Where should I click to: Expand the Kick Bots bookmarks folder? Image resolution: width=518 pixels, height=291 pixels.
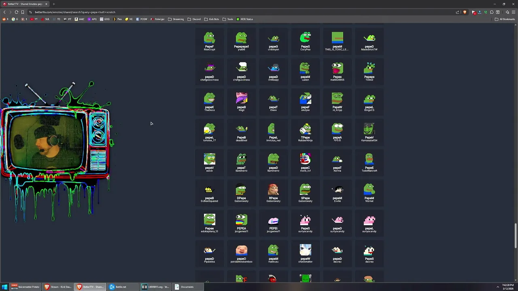pyautogui.click(x=212, y=19)
